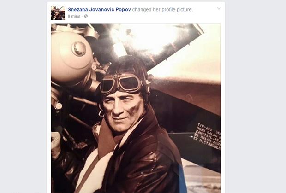Click the public globe privacy icon

pos(86,16)
